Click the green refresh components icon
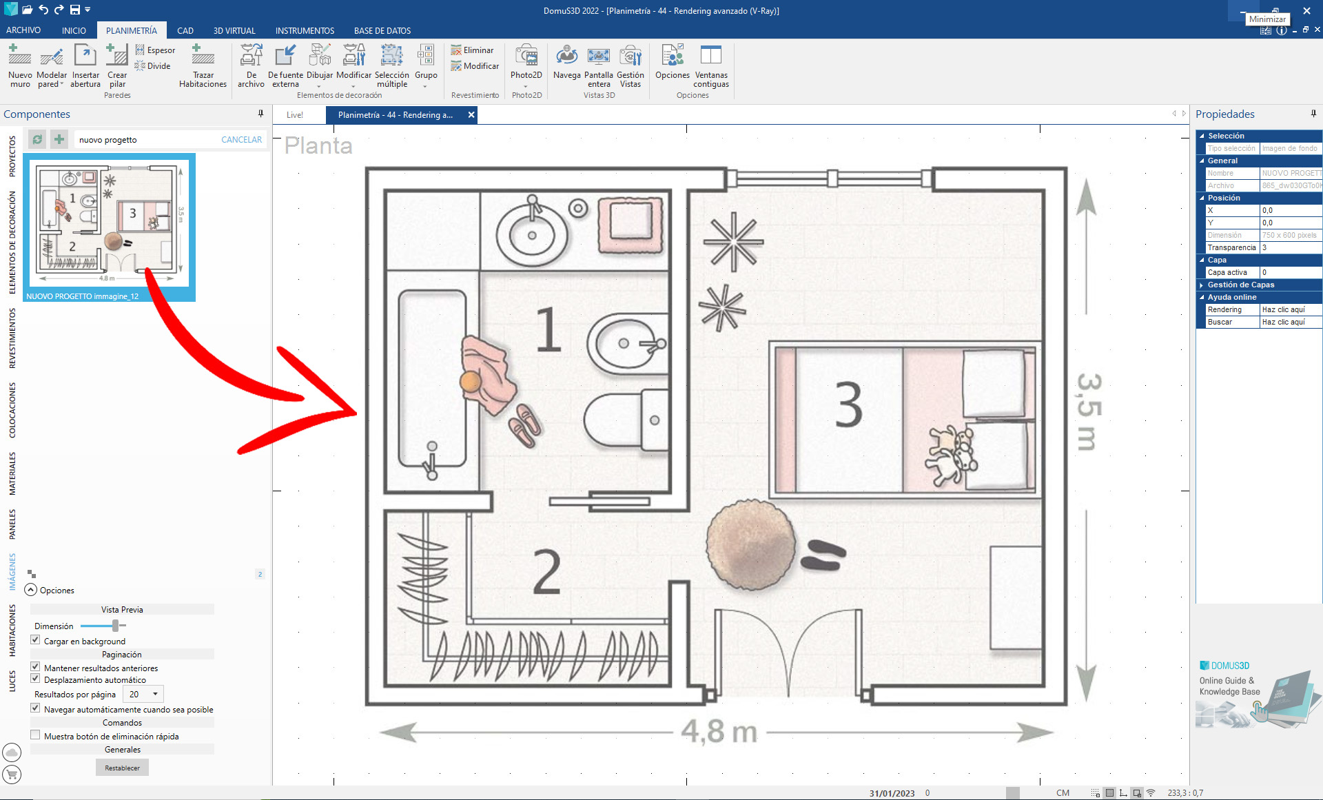This screenshot has width=1323, height=800. click(x=37, y=140)
